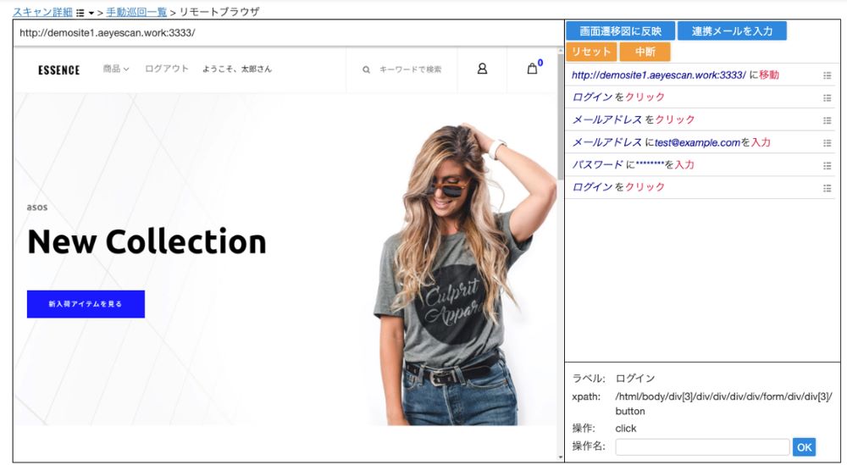This screenshot has height=465, width=847.
Task: Click handle icon on first ログインをクリック row
Action: (x=827, y=97)
